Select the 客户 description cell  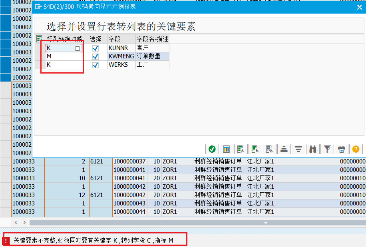click(x=152, y=48)
